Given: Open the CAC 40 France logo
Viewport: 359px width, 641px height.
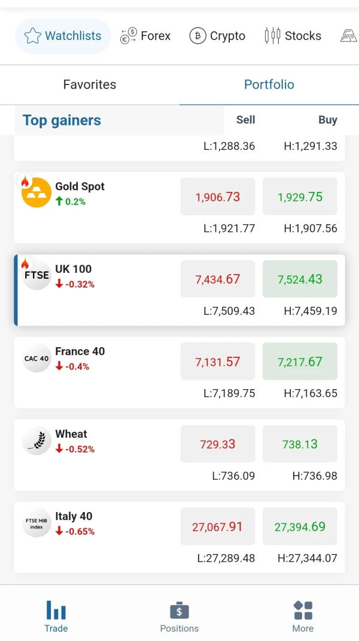Looking at the screenshot, I should (x=36, y=358).
